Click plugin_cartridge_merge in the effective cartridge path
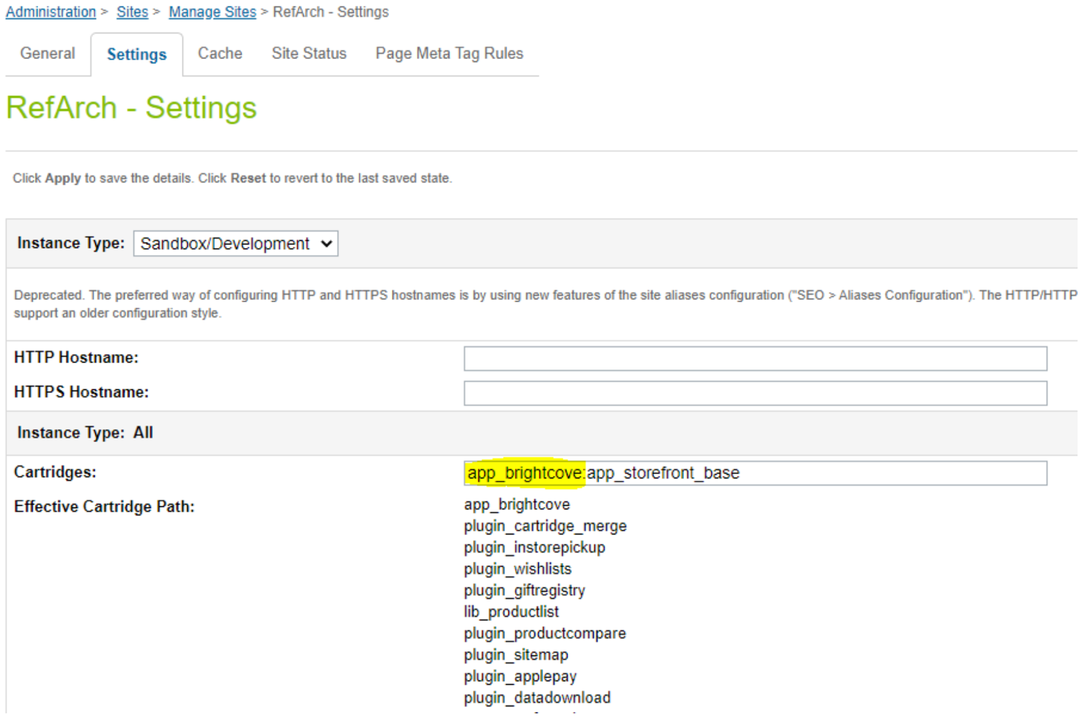Image resolution: width=1087 pixels, height=718 pixels. [545, 526]
